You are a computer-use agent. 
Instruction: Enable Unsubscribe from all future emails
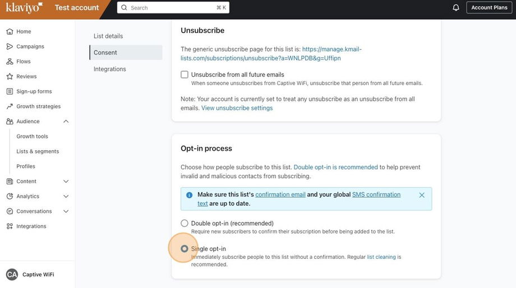point(185,75)
